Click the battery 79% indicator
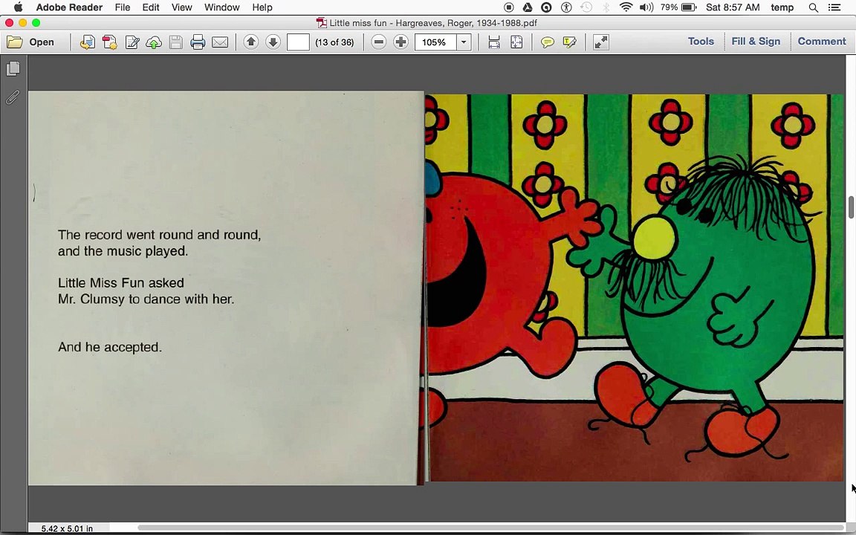The height and width of the screenshot is (535, 856). (678, 7)
